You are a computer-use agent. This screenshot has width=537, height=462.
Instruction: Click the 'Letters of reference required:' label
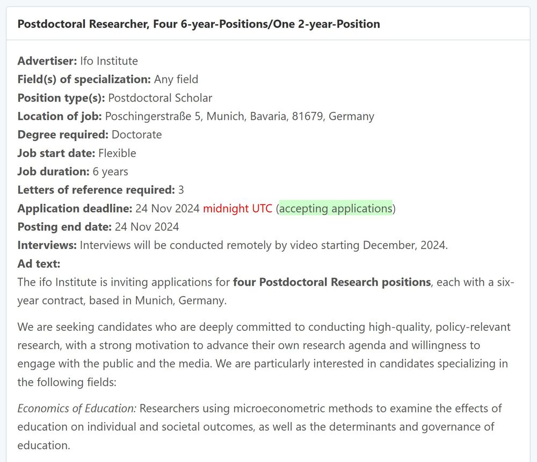pyautogui.click(x=96, y=190)
